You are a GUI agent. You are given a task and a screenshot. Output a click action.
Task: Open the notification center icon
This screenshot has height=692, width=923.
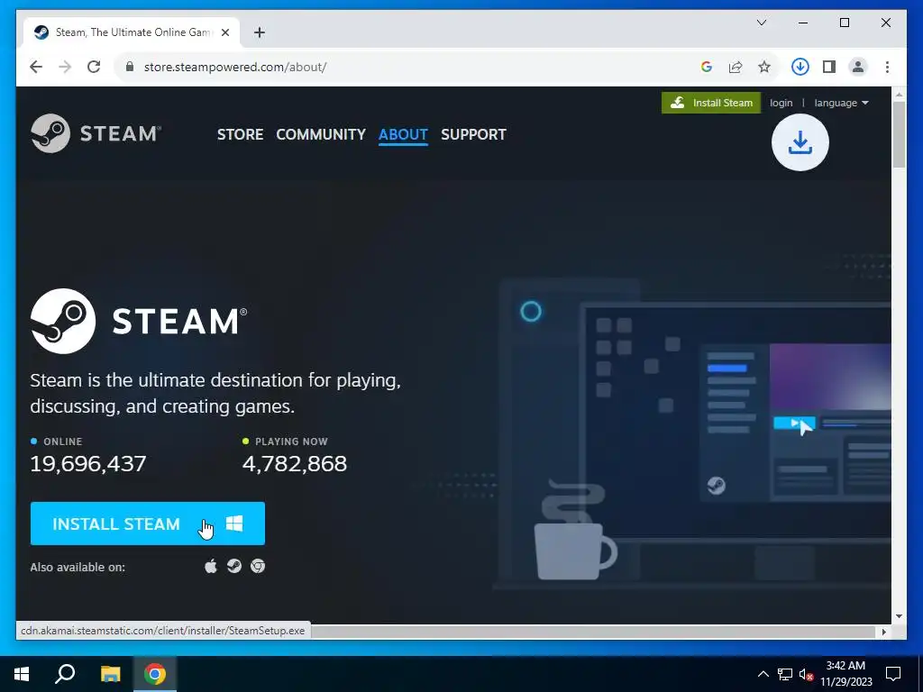893,674
